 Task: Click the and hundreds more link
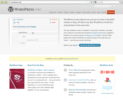pyautogui.click(x=107, y=93)
